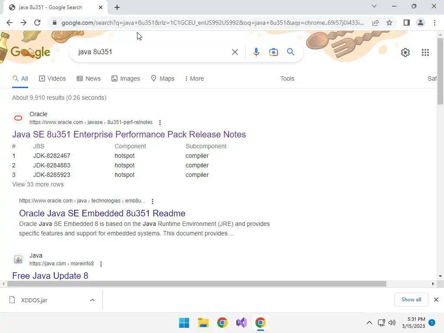Open Chrome side panel
The image size is (444, 333).
point(407,23)
